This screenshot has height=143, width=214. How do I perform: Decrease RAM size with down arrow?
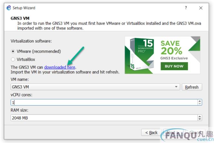tap(200, 119)
